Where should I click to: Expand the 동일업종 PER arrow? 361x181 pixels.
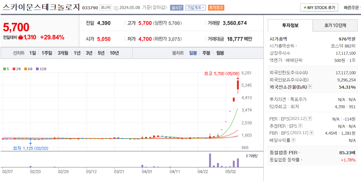(299, 152)
